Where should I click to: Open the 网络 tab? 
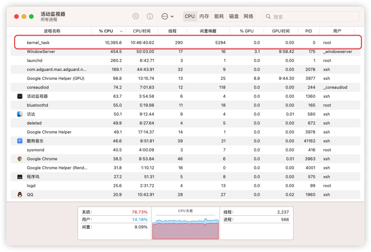coord(248,16)
